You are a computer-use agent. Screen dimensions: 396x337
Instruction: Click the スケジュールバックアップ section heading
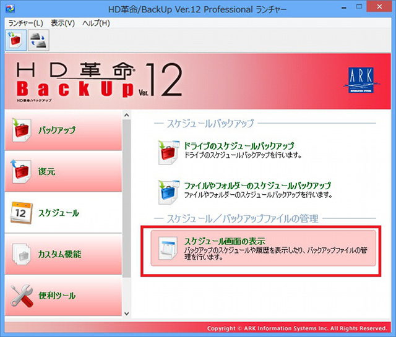point(210,123)
